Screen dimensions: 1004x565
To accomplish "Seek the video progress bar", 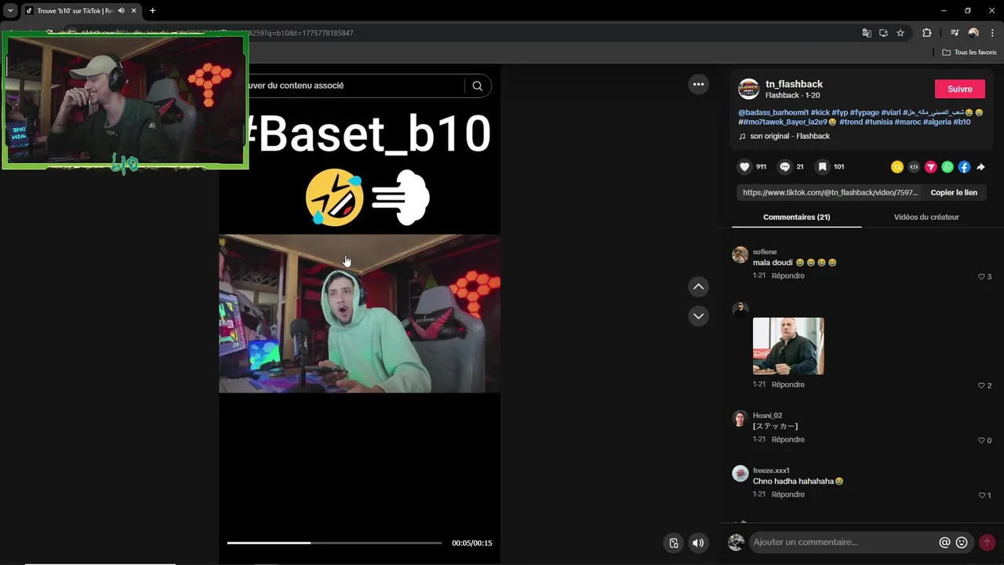I will click(x=334, y=542).
